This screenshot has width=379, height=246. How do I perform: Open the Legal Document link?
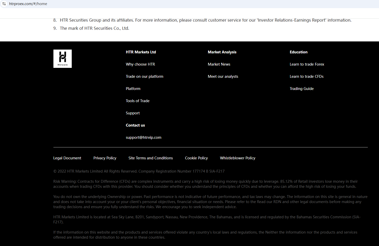(67, 158)
